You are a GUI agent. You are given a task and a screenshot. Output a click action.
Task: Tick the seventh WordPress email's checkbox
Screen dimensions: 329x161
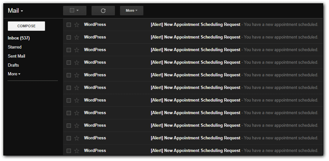pos(69,100)
